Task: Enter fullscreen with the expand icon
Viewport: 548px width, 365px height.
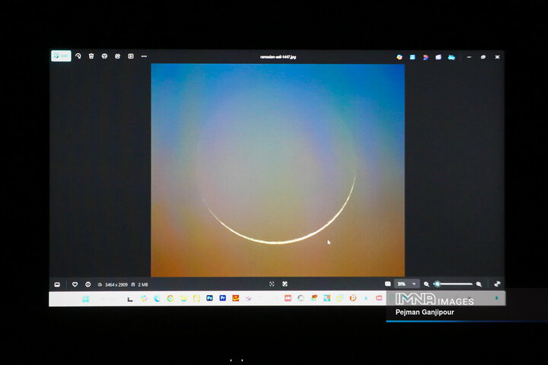Action: pyautogui.click(x=497, y=284)
